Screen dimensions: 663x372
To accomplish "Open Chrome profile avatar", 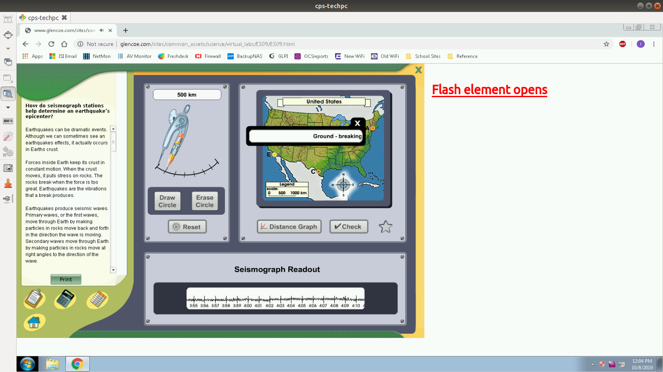I will pyautogui.click(x=640, y=44).
